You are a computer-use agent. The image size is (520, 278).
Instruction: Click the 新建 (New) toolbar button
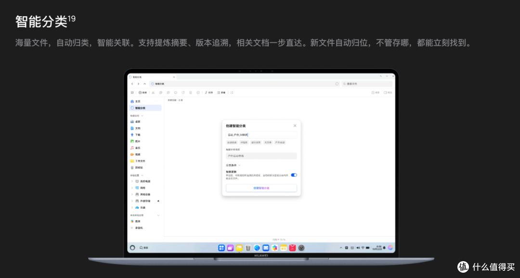pos(143,93)
